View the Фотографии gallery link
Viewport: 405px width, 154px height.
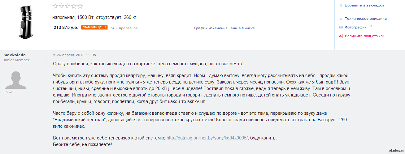click(356, 27)
